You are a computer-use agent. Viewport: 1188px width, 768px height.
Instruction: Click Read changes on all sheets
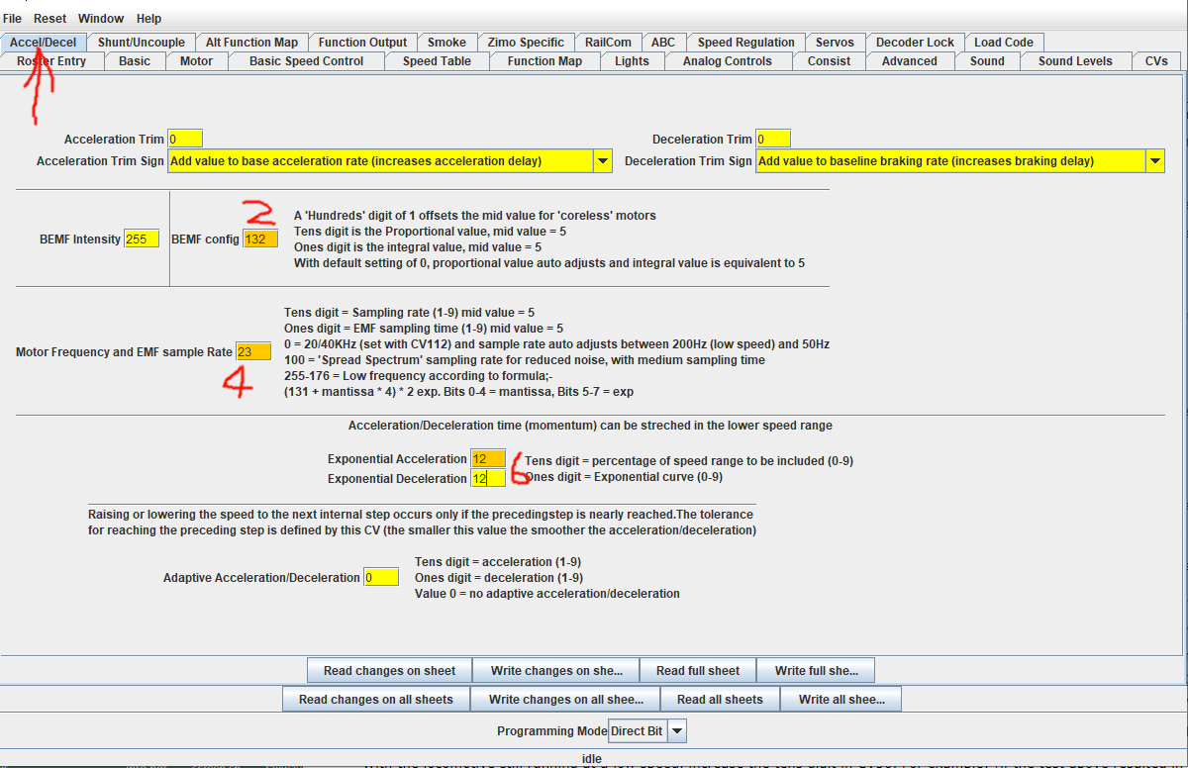click(375, 700)
